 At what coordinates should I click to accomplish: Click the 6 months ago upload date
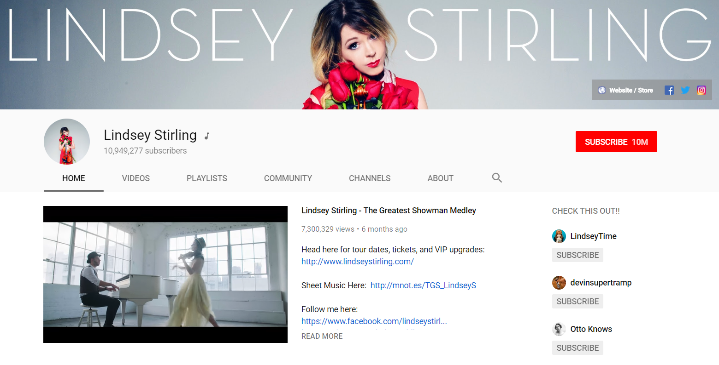pyautogui.click(x=384, y=229)
